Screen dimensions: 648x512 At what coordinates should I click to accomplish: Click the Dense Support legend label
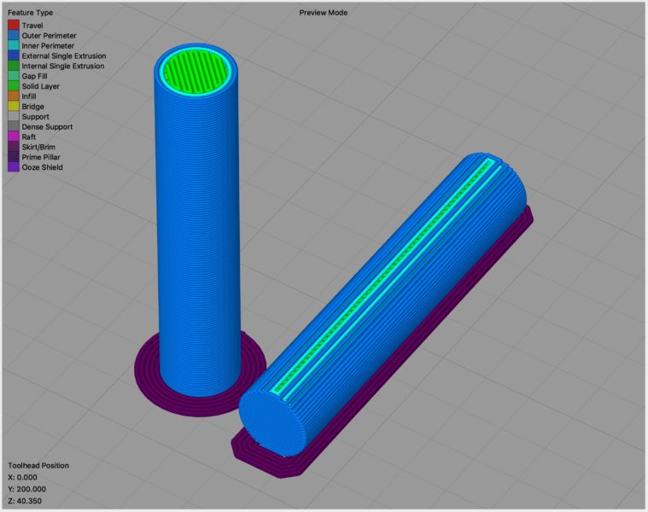tap(47, 127)
